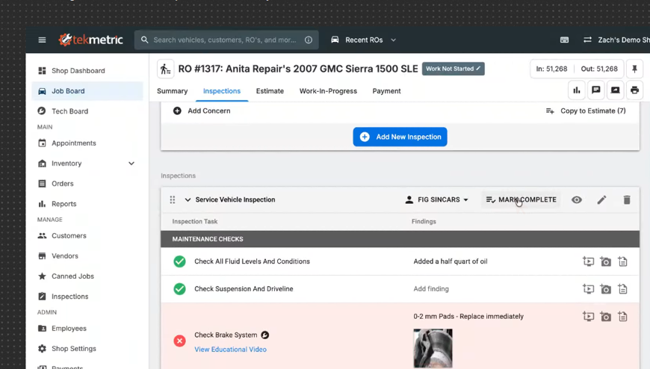
Task: Grab the inspection drag handle
Action: click(x=173, y=200)
